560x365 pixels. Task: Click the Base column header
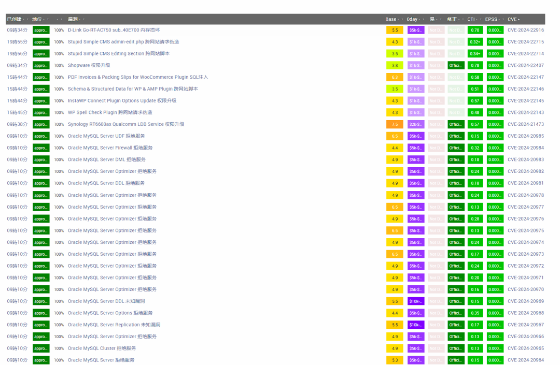click(391, 19)
